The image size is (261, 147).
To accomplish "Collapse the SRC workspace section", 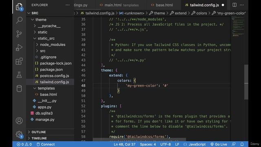I will (50, 13).
